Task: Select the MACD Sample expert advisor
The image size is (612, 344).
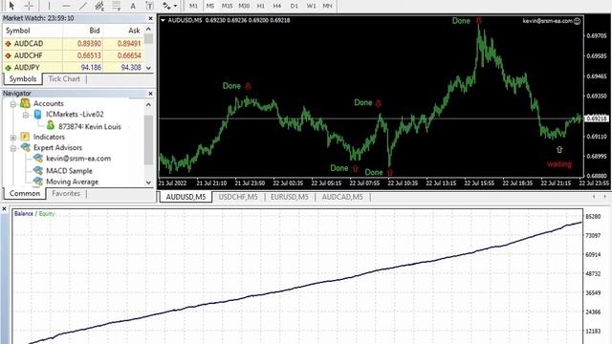Action: 69,171
